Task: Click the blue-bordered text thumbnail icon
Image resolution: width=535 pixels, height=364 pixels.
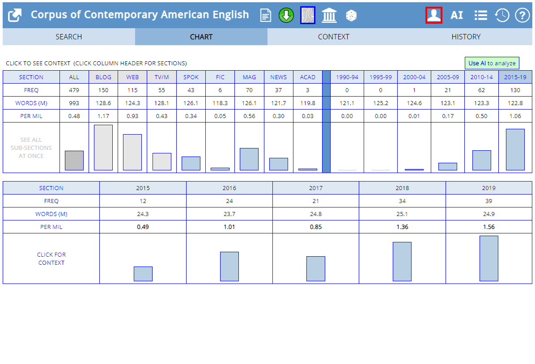Action: [x=308, y=16]
